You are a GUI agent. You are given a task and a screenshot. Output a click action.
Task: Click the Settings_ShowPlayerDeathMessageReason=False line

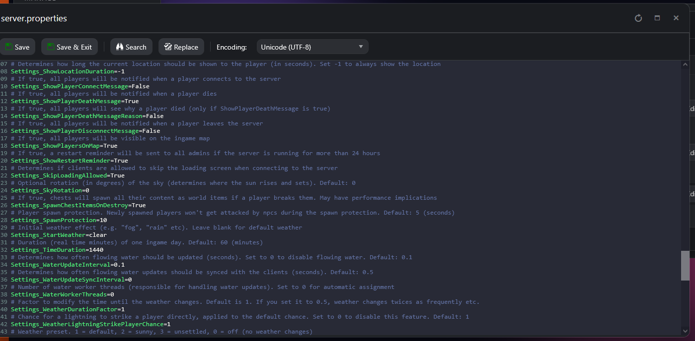[87, 116]
